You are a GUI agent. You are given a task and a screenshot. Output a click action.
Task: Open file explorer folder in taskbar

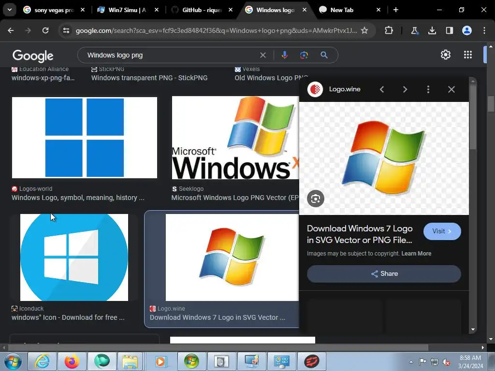tap(131, 361)
